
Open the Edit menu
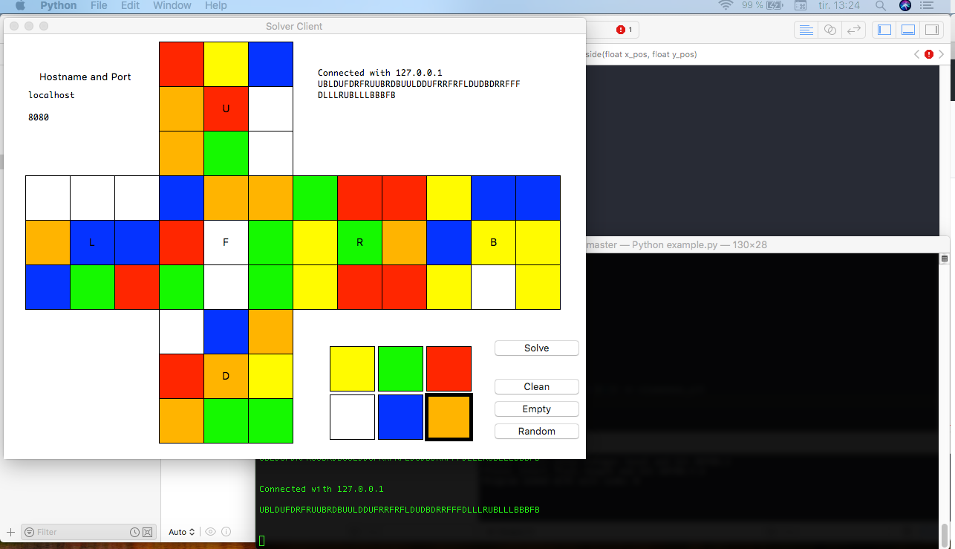(130, 5)
